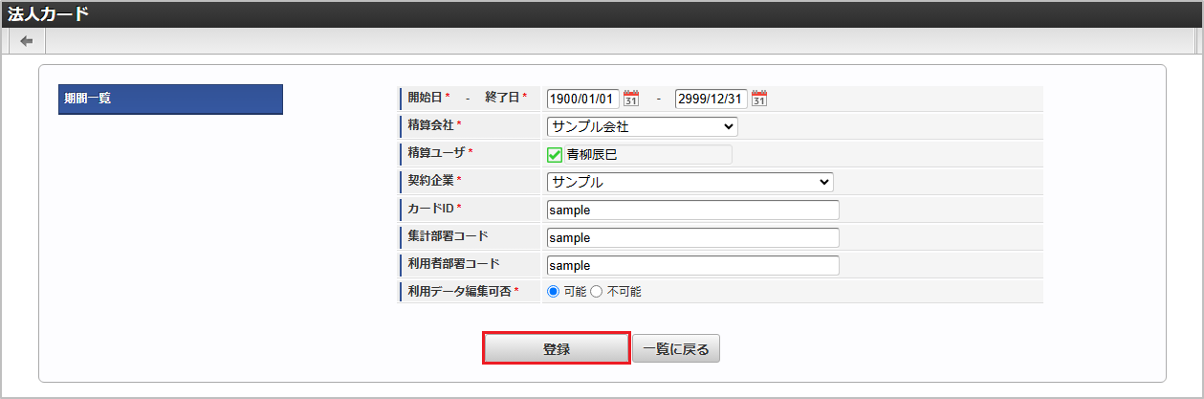Open the end date calendar picker
Viewport: 1204px width, 399px height.
coord(759,99)
